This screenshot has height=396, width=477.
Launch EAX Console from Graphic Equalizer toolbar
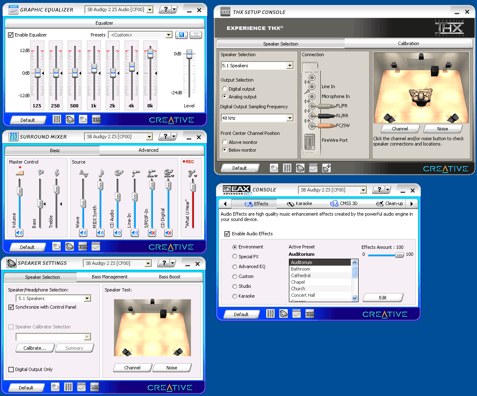coord(83,119)
